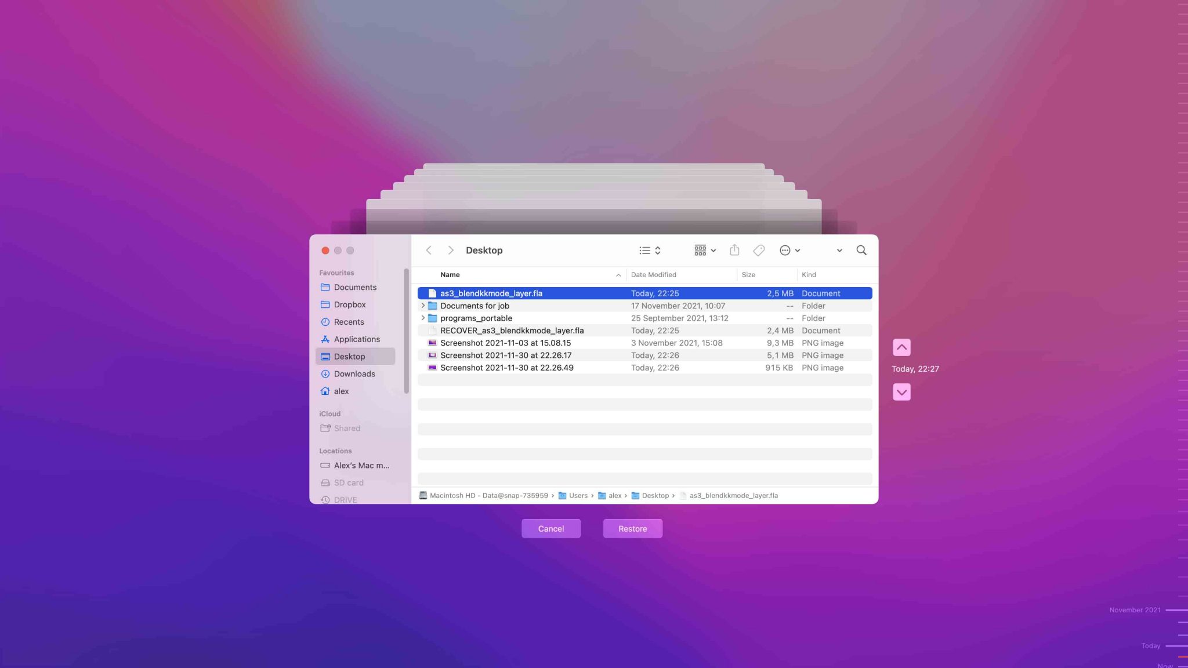1188x668 pixels.
Task: Click the forward navigation arrow
Action: point(450,251)
